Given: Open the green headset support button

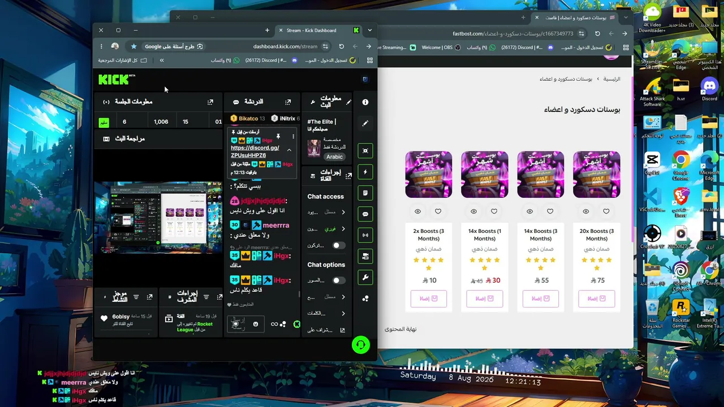Looking at the screenshot, I should [x=361, y=345].
